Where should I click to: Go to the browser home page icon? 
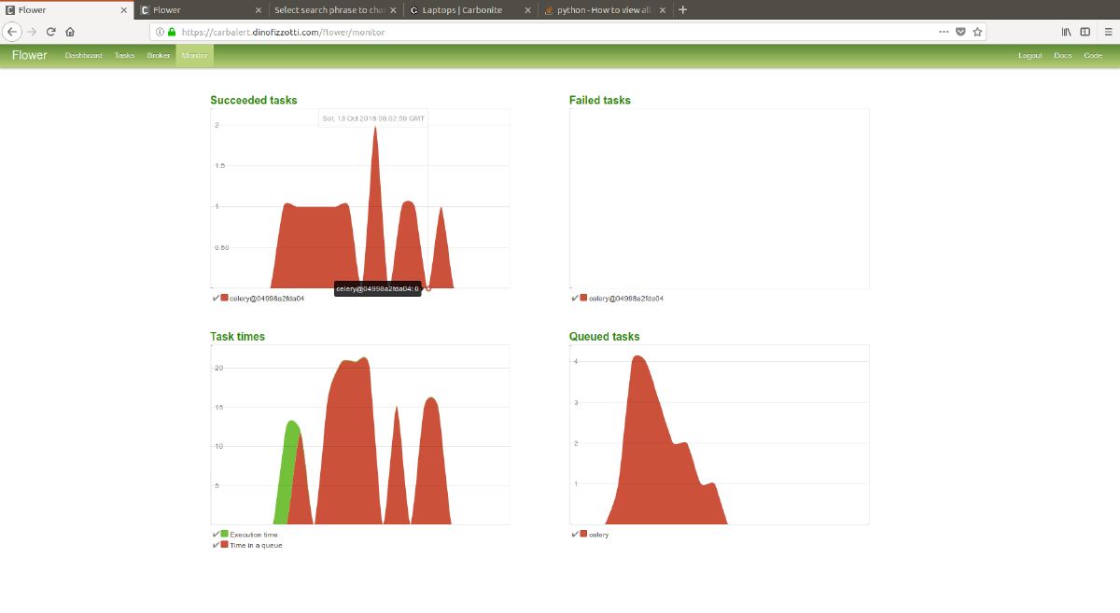click(70, 31)
